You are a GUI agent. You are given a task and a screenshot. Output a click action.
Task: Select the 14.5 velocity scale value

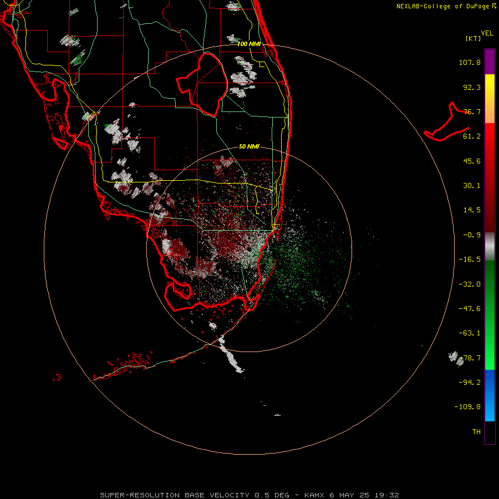(472, 210)
